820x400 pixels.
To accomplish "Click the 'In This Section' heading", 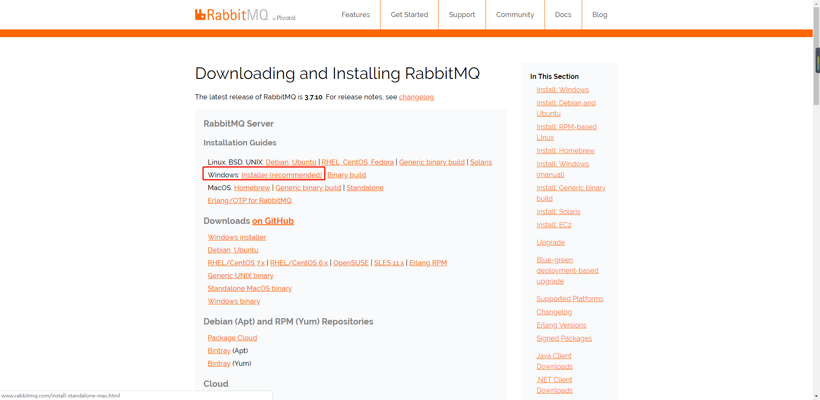I will (554, 76).
